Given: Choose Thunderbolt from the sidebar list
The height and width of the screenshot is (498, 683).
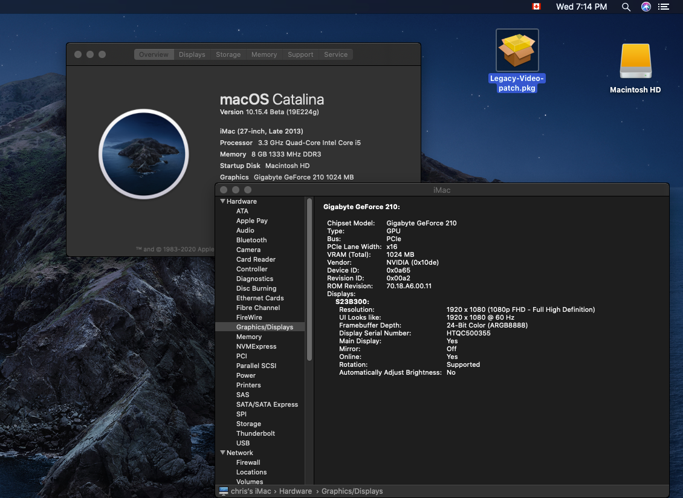Looking at the screenshot, I should [x=256, y=433].
